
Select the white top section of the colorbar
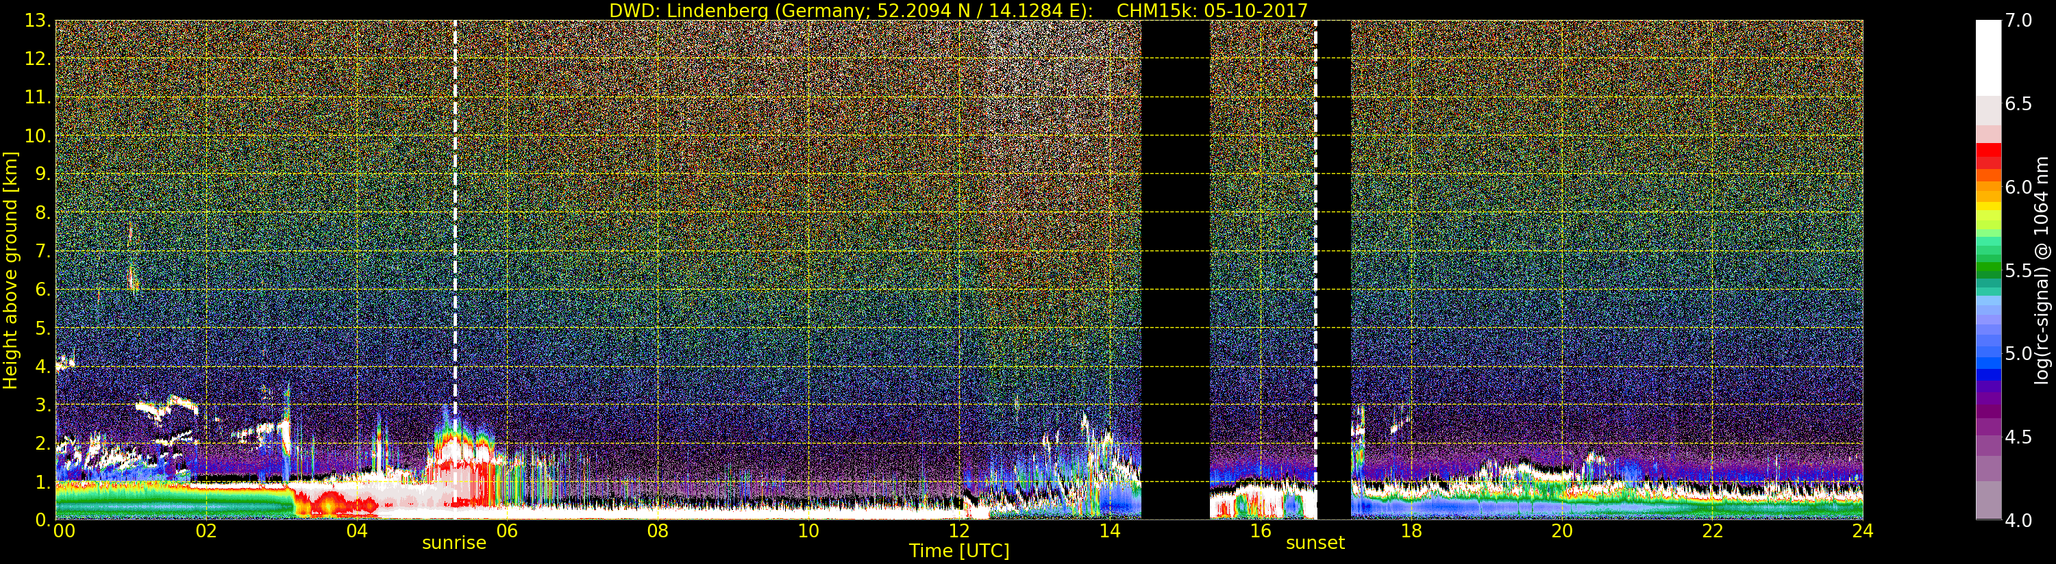click(x=1987, y=56)
